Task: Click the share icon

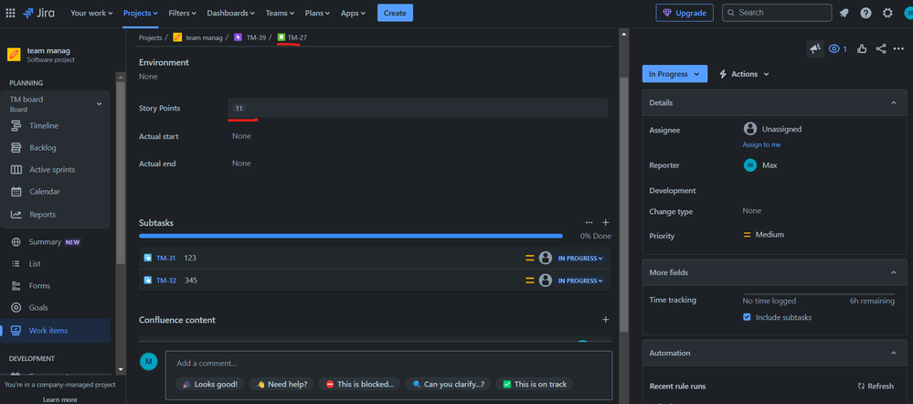Action: click(880, 48)
